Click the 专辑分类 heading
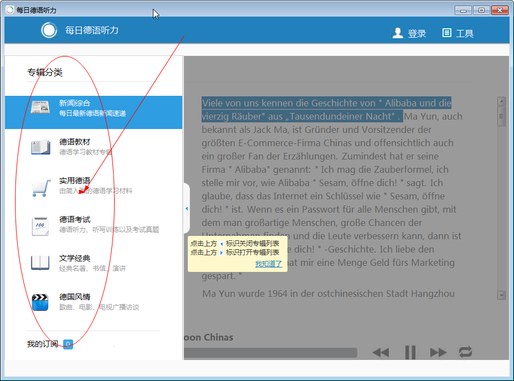Viewport: 514px width, 381px height. 45,72
